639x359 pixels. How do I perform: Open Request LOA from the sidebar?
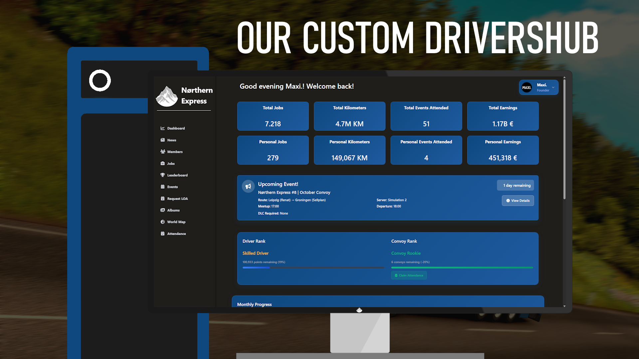point(174,198)
